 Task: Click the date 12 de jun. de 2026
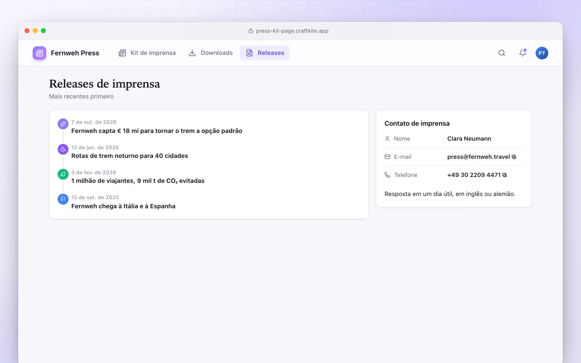click(95, 147)
